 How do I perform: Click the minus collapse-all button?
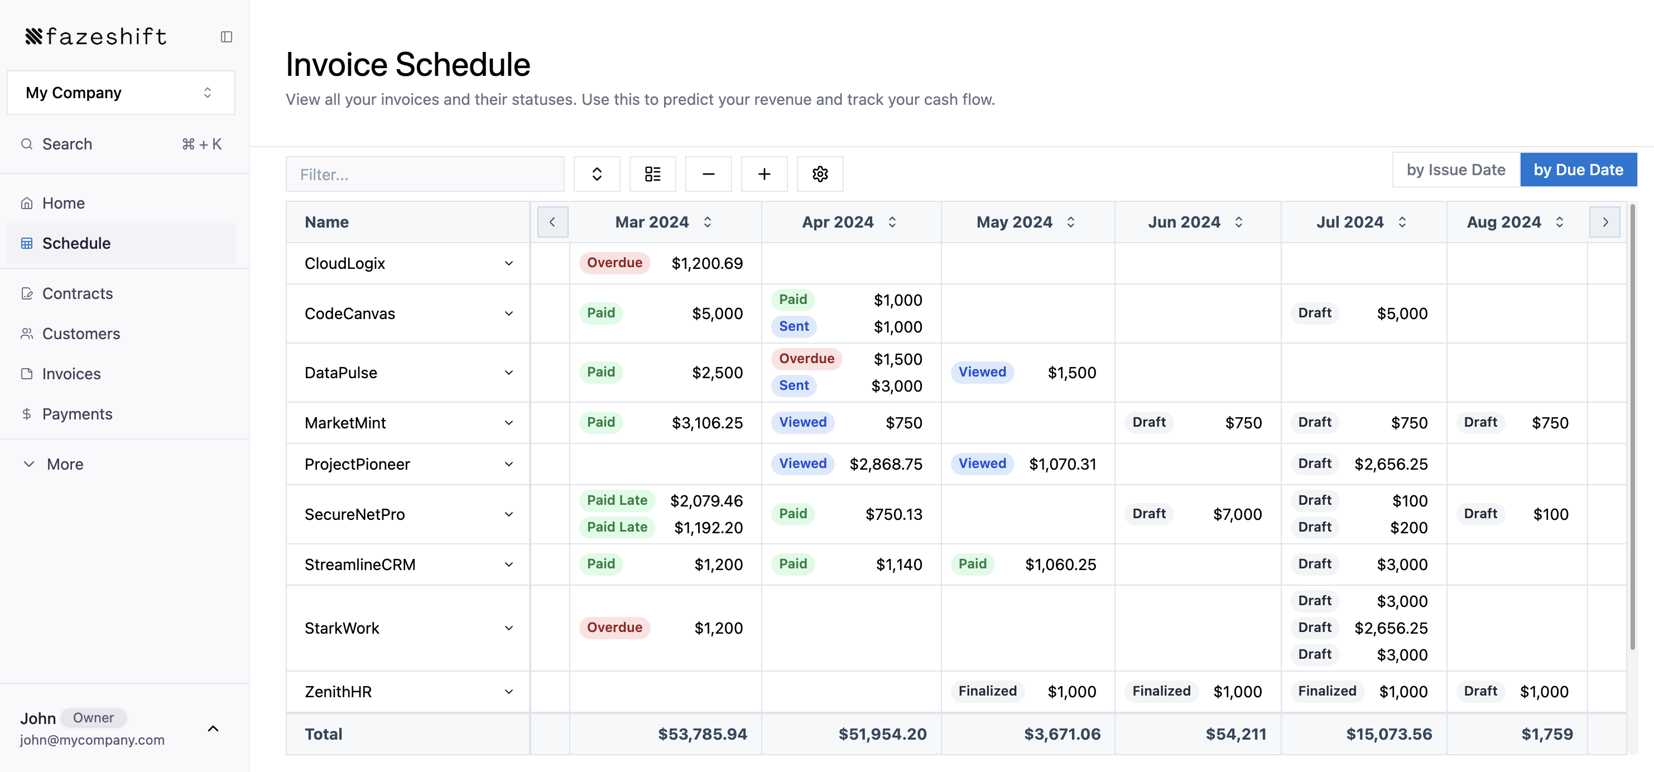(x=708, y=174)
